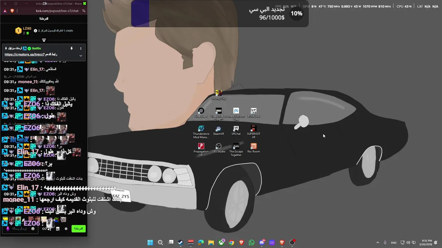Click the infinity icon below the chat
442x248 pixels.
click(x=44, y=229)
